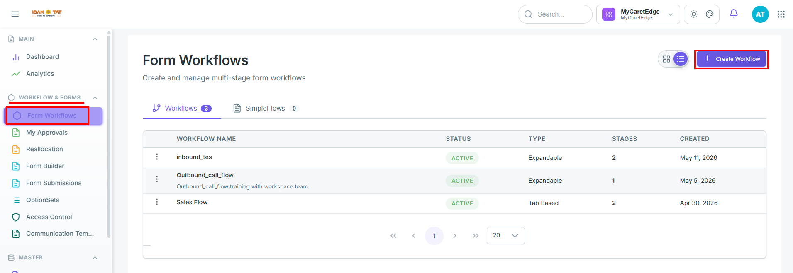Select the Workflows tab
The image size is (793, 273).
[x=182, y=109]
